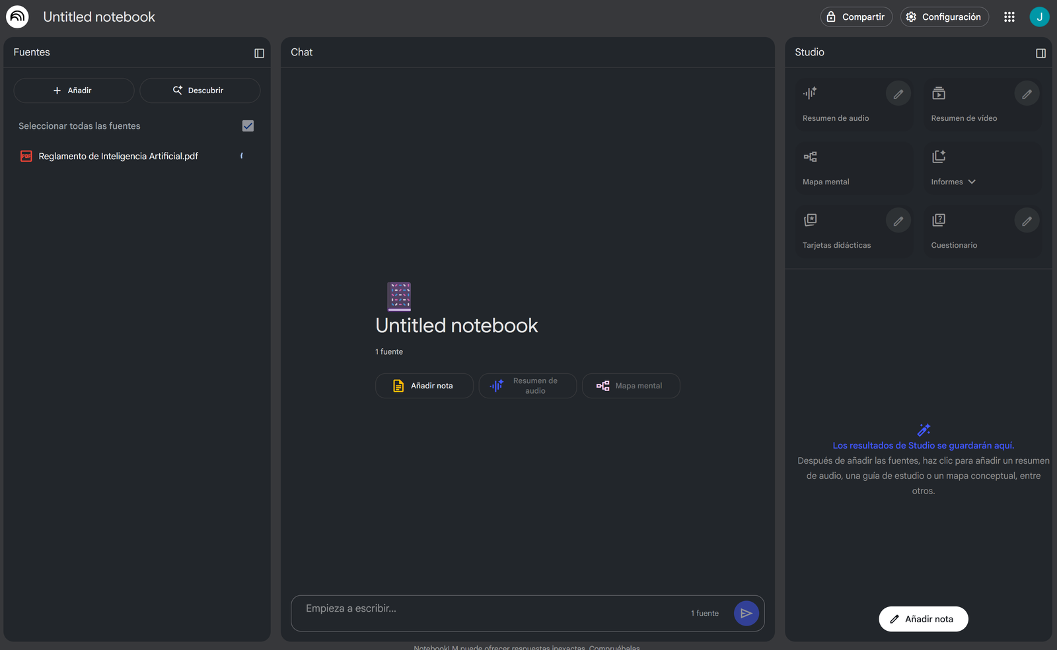This screenshot has height=650, width=1057.
Task: Collapse the Studio panel
Action: pos(1040,53)
